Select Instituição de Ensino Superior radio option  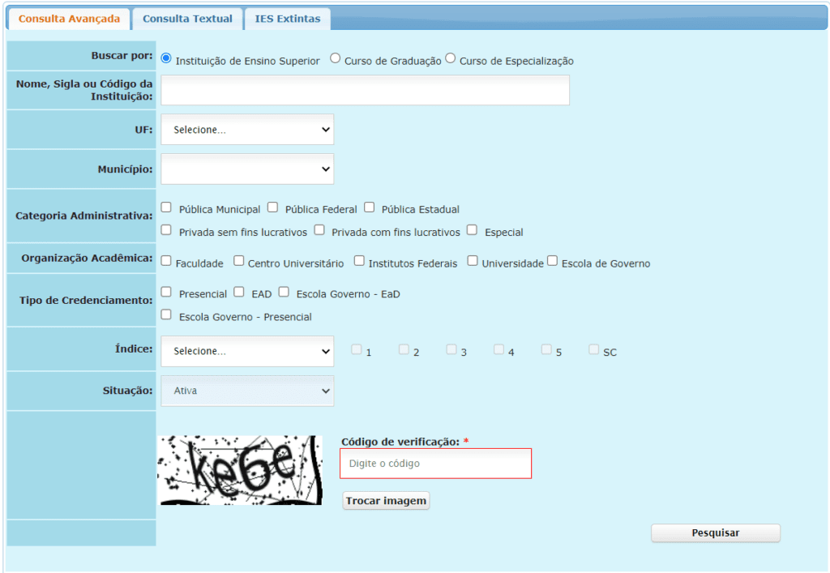(x=166, y=58)
